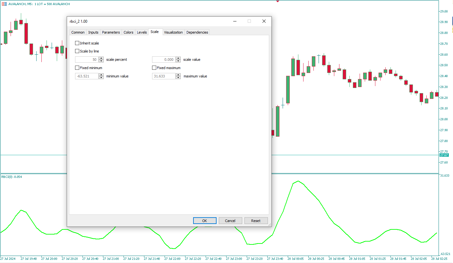Click the 27.67 price level label

[444, 155]
